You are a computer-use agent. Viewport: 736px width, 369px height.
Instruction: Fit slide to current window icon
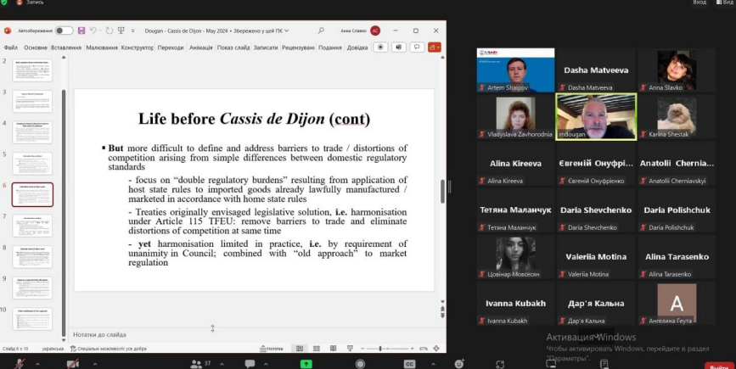(436, 349)
